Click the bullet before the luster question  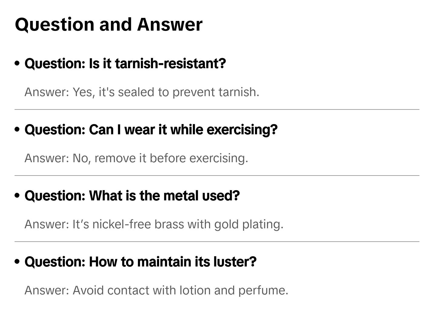[17, 262]
